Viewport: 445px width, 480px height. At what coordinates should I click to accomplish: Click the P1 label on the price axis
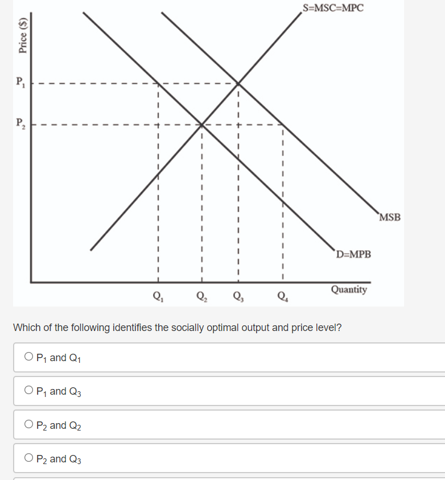point(20,82)
